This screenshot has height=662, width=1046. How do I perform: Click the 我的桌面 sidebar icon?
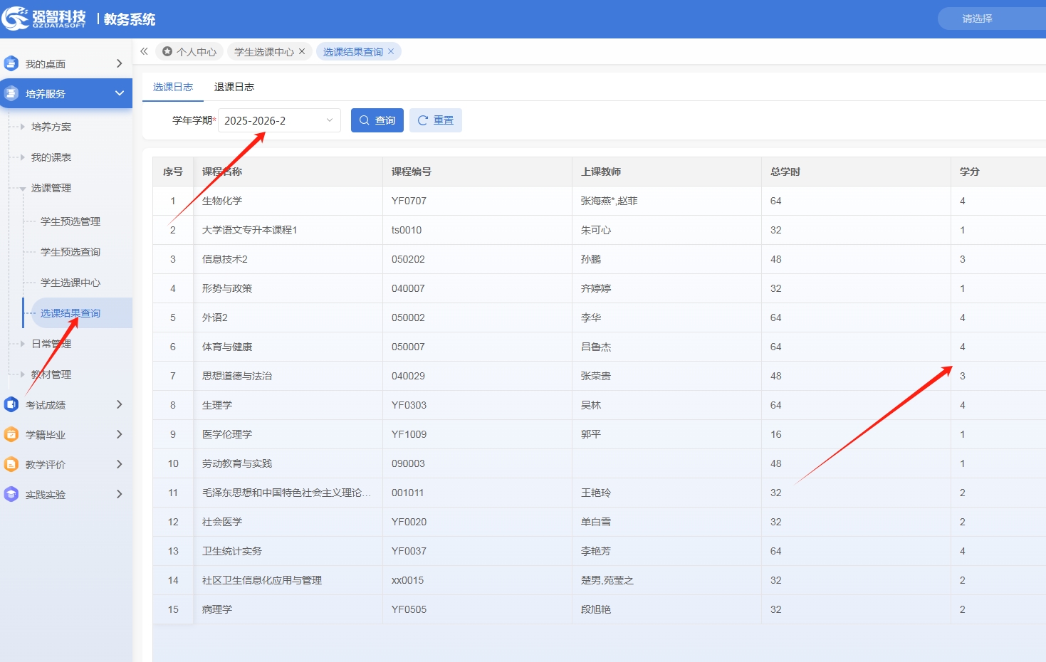(11, 63)
